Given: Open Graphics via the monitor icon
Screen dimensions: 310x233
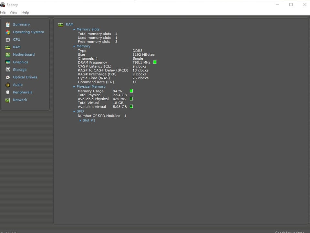Looking at the screenshot, I should click(8, 62).
